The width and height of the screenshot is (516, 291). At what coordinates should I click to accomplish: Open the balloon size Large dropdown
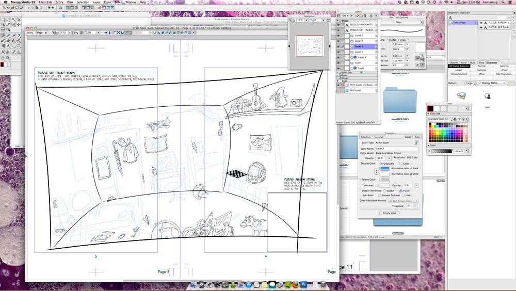(470, 83)
